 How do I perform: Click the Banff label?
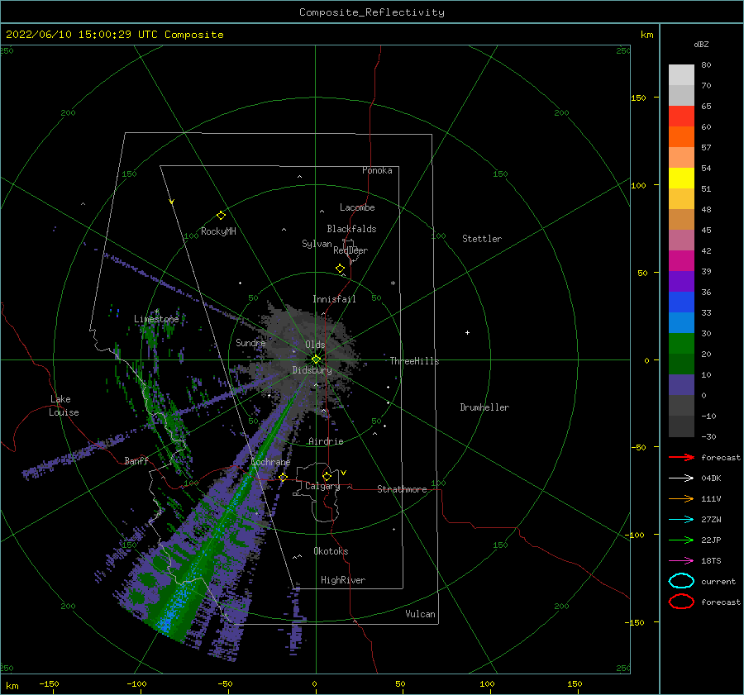tap(136, 460)
